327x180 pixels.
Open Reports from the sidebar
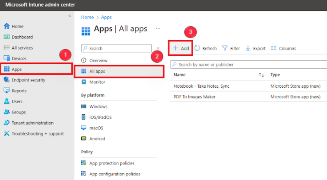pyautogui.click(x=19, y=91)
